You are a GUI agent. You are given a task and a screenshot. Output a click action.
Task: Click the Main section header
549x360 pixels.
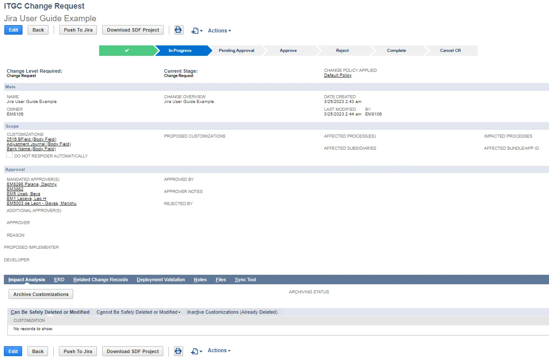coord(276,87)
